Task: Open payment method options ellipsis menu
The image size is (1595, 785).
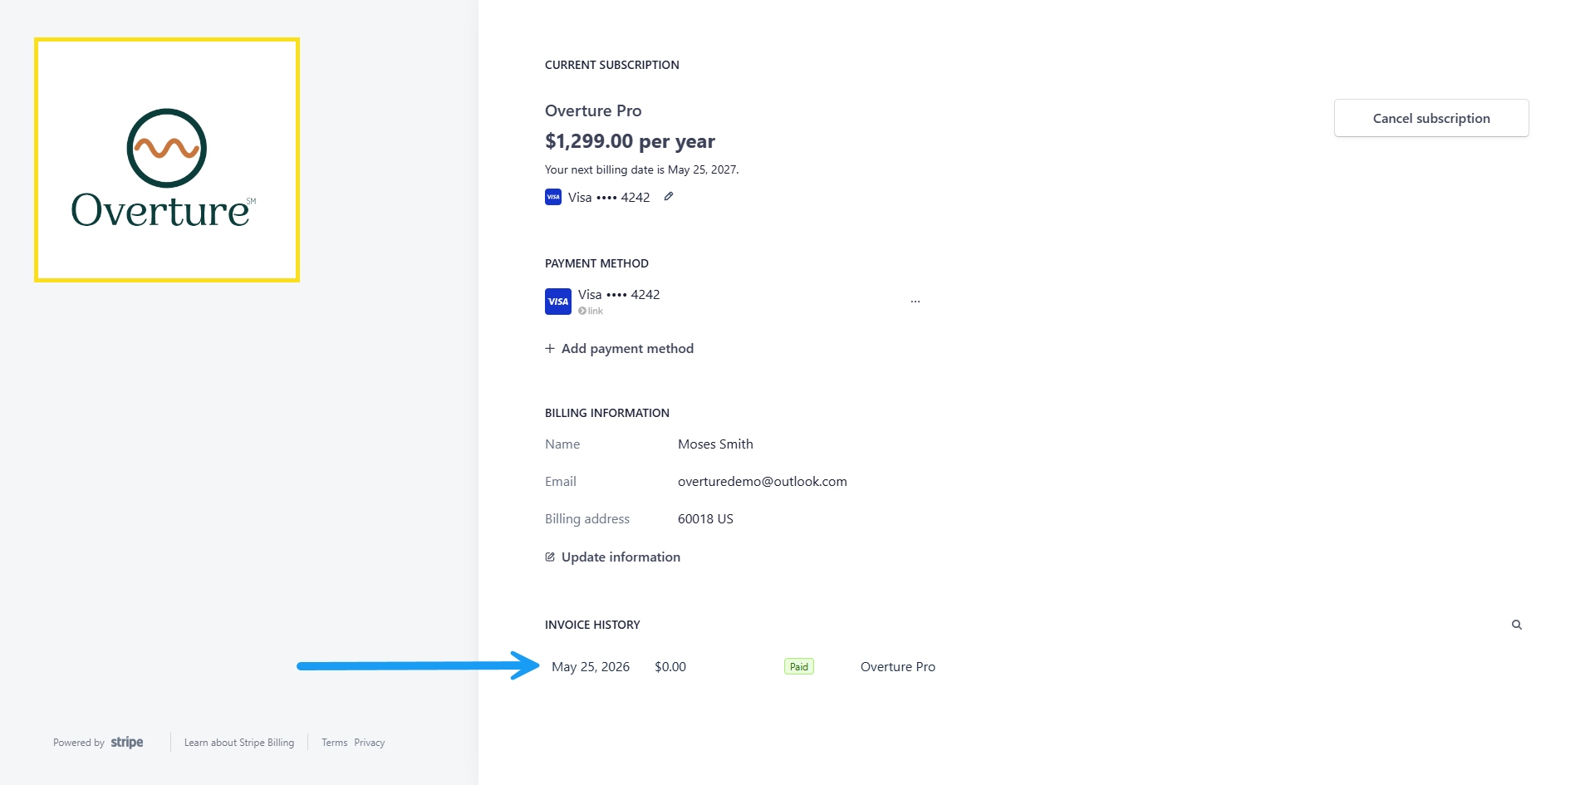Action: click(915, 302)
